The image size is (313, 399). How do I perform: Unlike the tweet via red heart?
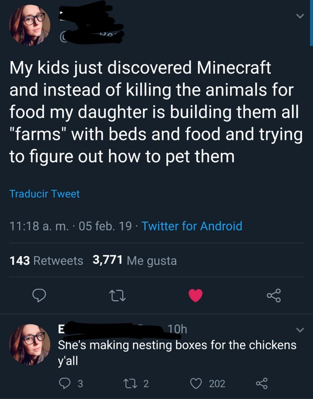(196, 295)
